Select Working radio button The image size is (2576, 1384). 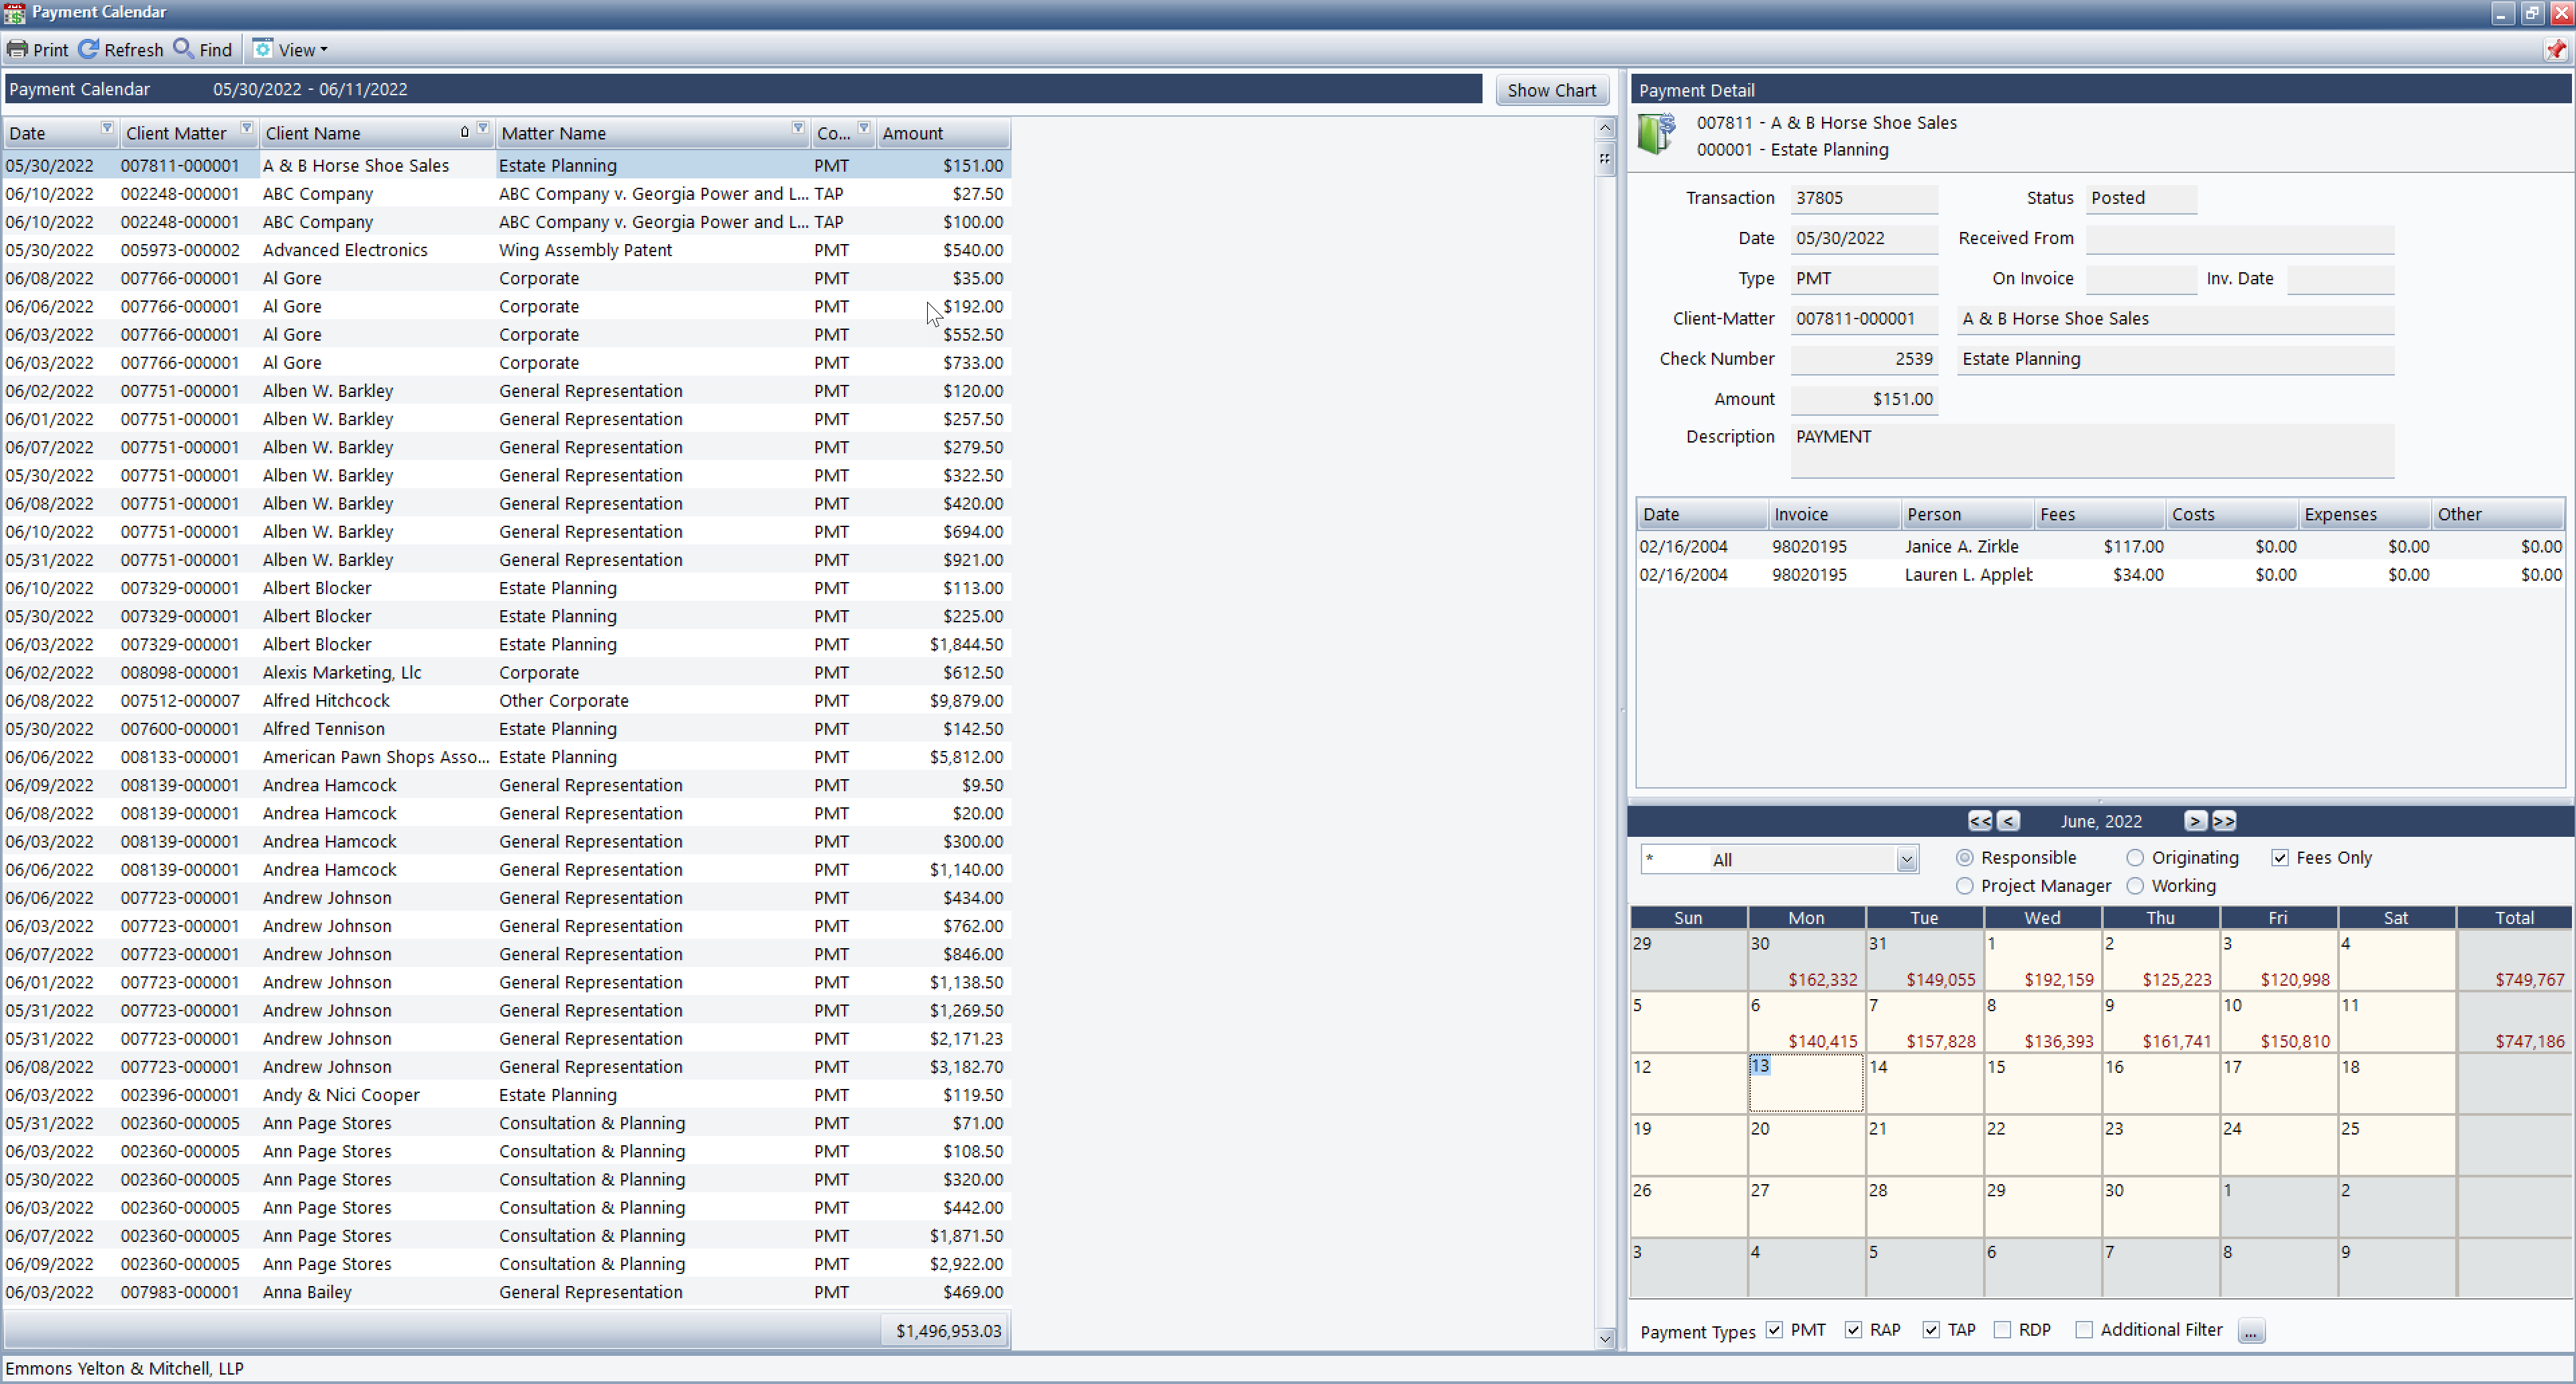pos(2136,886)
